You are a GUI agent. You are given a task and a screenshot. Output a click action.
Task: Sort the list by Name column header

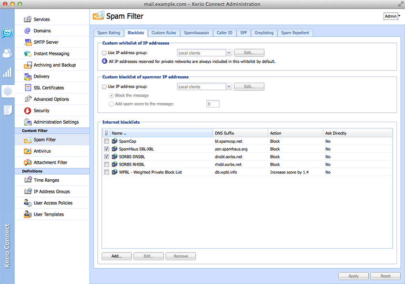click(x=117, y=133)
